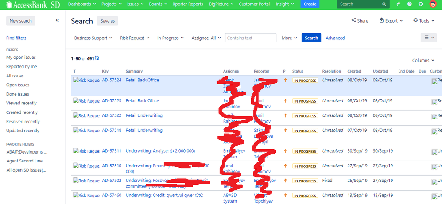Select Viewed recently filter
This screenshot has height=204, width=442.
pos(21,103)
